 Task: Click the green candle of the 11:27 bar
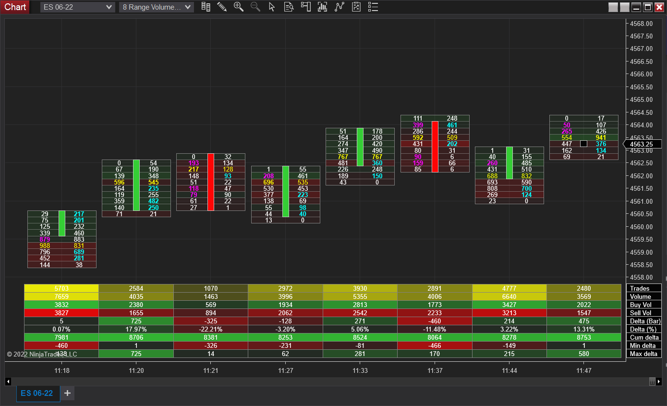(x=286, y=191)
